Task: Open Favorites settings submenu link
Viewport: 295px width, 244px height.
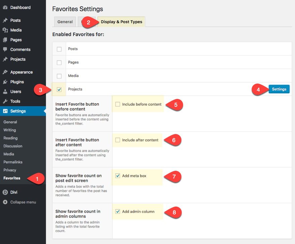Action: point(12,178)
